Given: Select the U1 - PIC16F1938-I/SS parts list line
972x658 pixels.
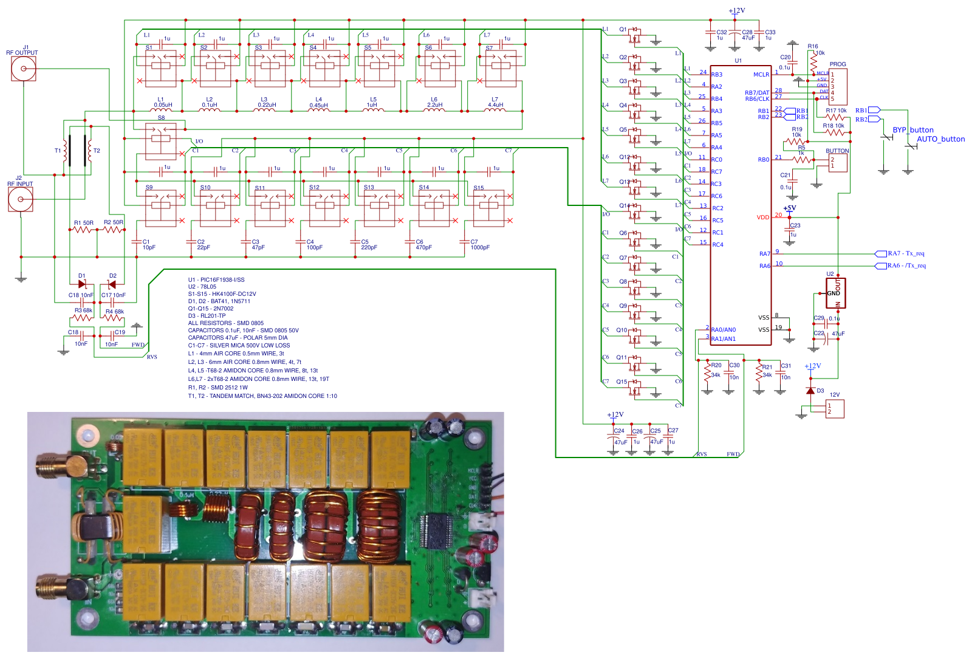Looking at the screenshot, I should click(216, 280).
